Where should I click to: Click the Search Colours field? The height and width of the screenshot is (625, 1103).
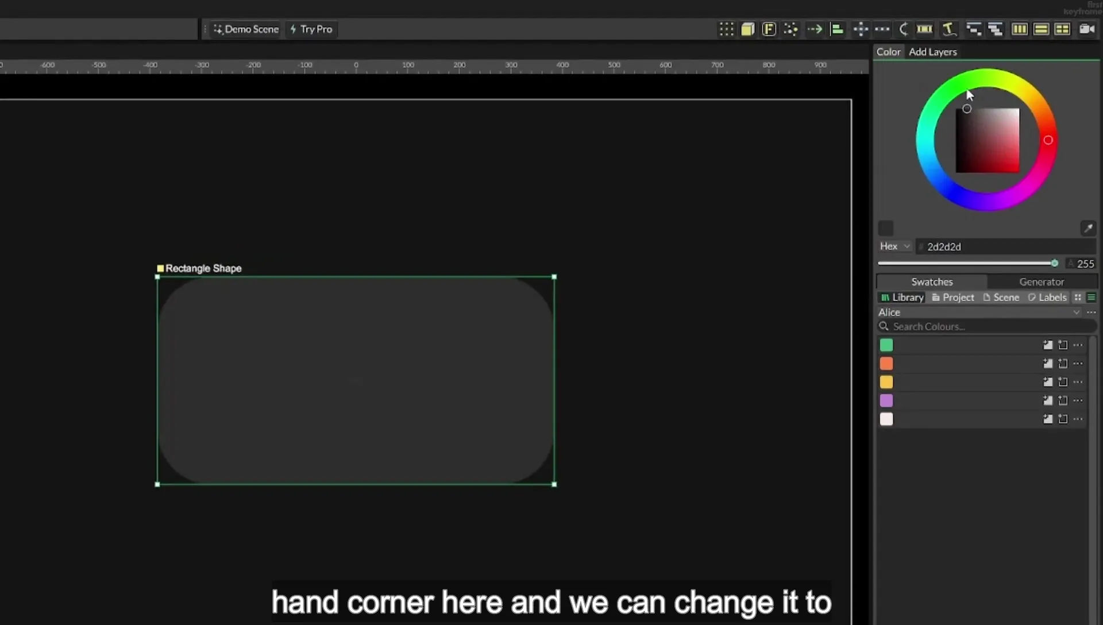point(986,326)
